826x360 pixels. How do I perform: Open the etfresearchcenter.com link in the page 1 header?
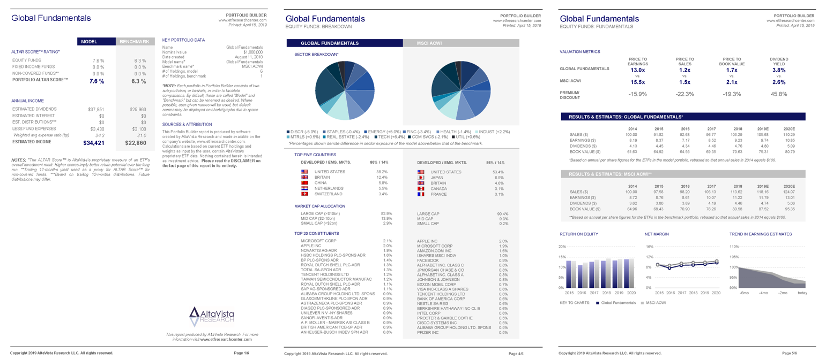[x=243, y=20]
